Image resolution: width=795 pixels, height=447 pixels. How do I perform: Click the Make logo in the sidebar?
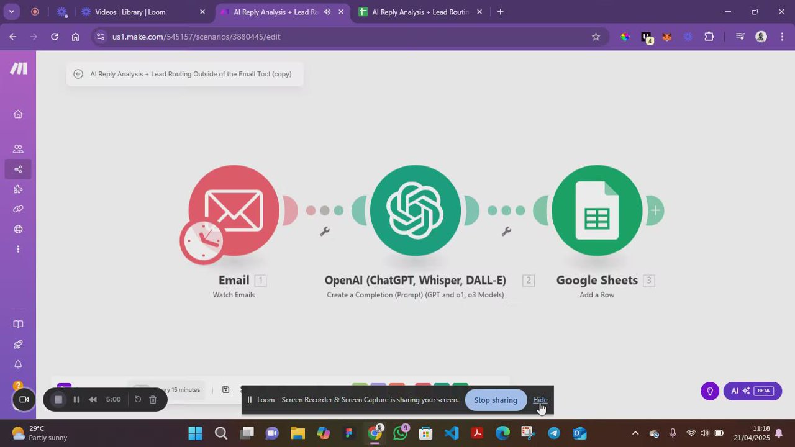pos(18,68)
